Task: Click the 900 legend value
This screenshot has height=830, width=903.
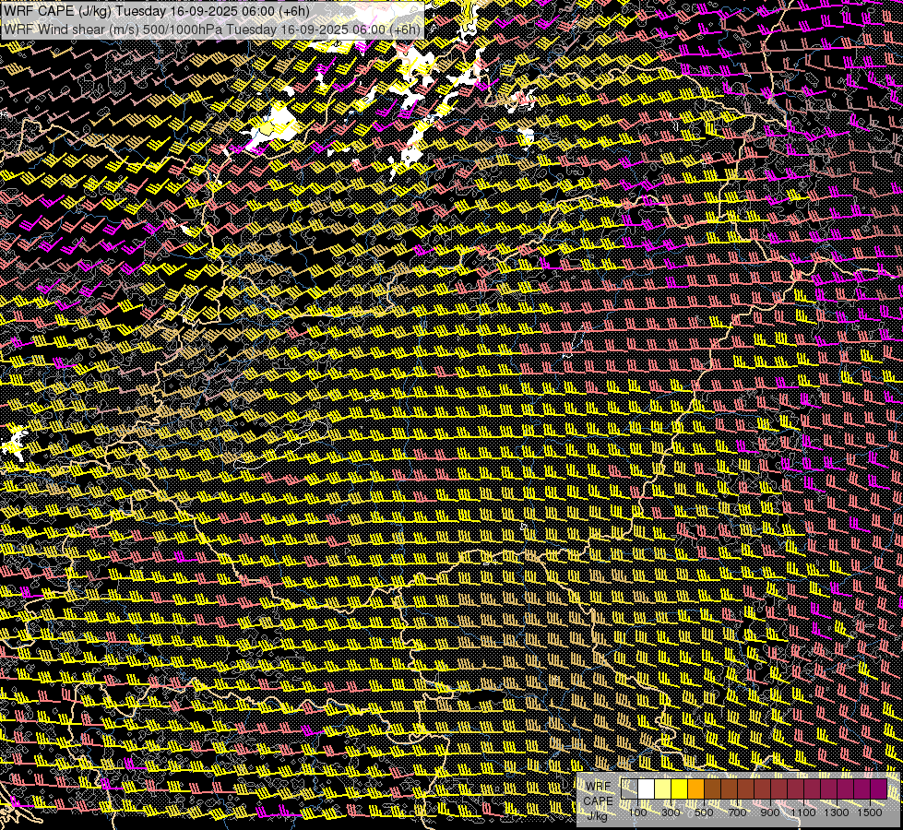Action: (770, 812)
